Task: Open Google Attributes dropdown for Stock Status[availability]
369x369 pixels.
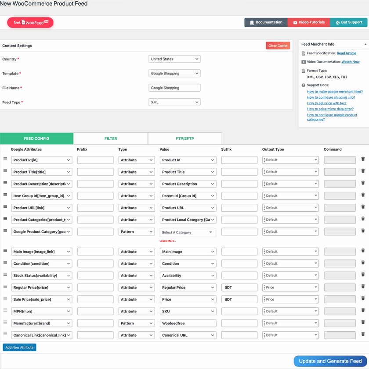Action: (x=42, y=276)
